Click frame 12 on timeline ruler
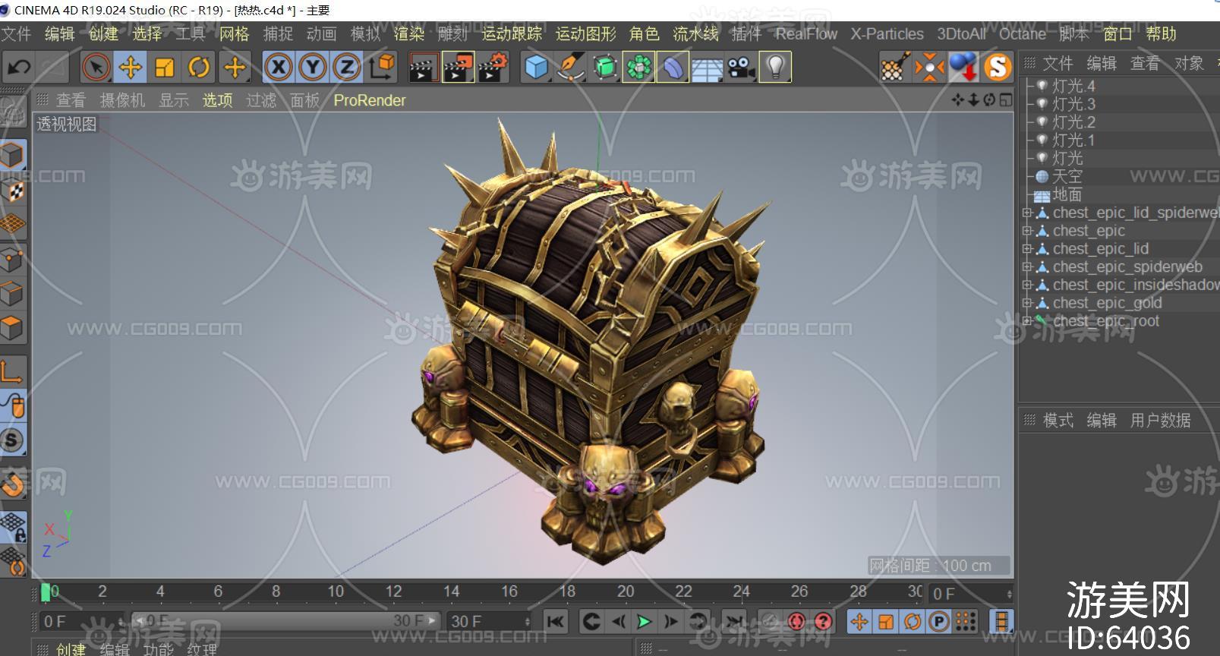 point(393,591)
